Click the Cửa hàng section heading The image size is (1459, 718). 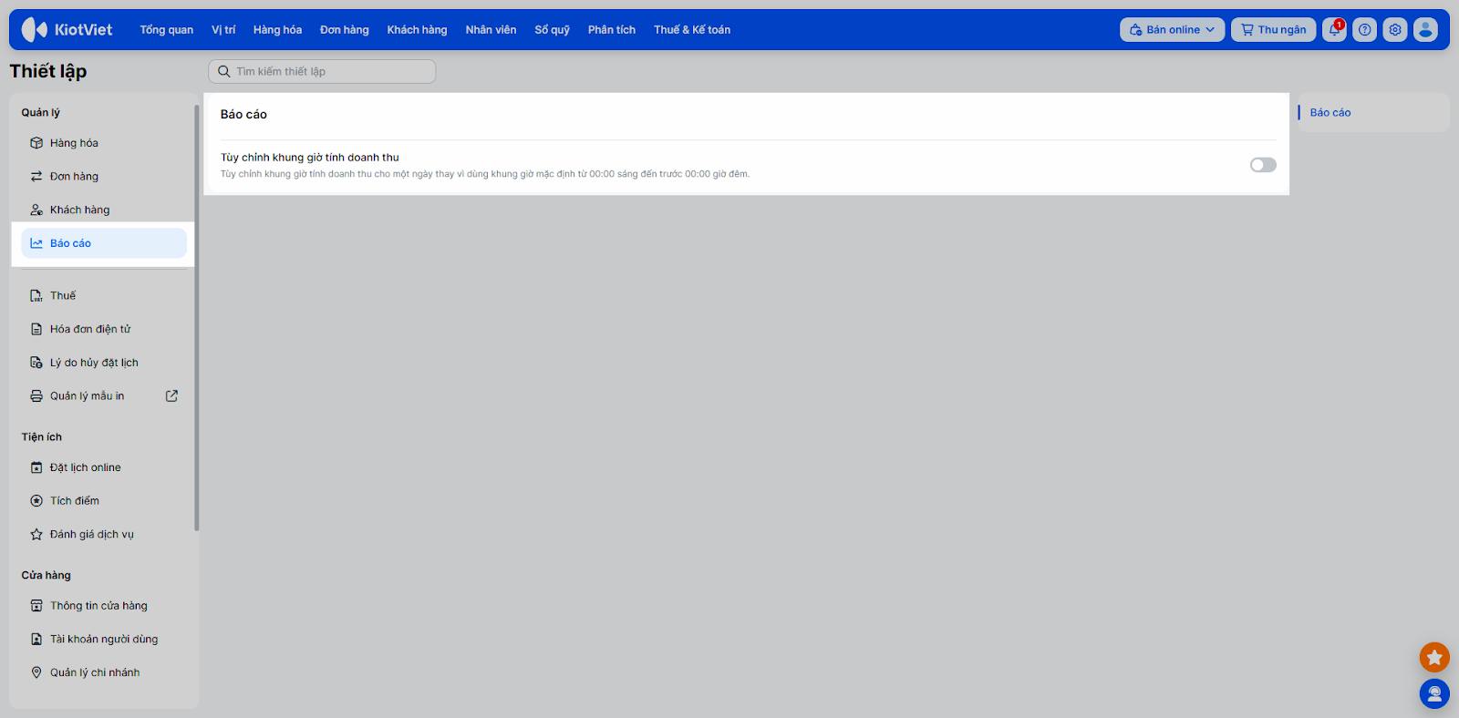click(46, 576)
